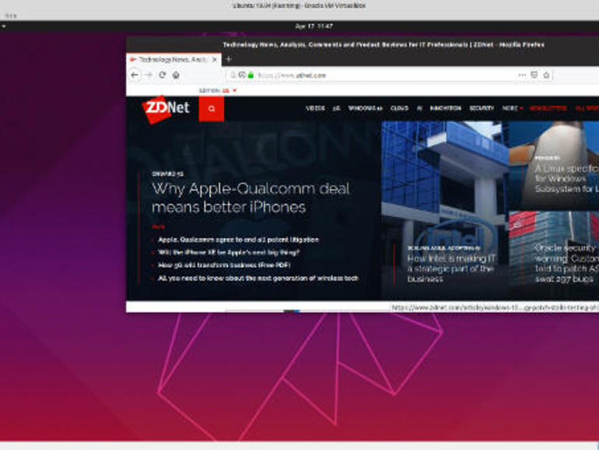Read 'Why Apple-Qualcomm deal means better iPhones'
Viewport: 599px width, 450px height.
coord(250,198)
